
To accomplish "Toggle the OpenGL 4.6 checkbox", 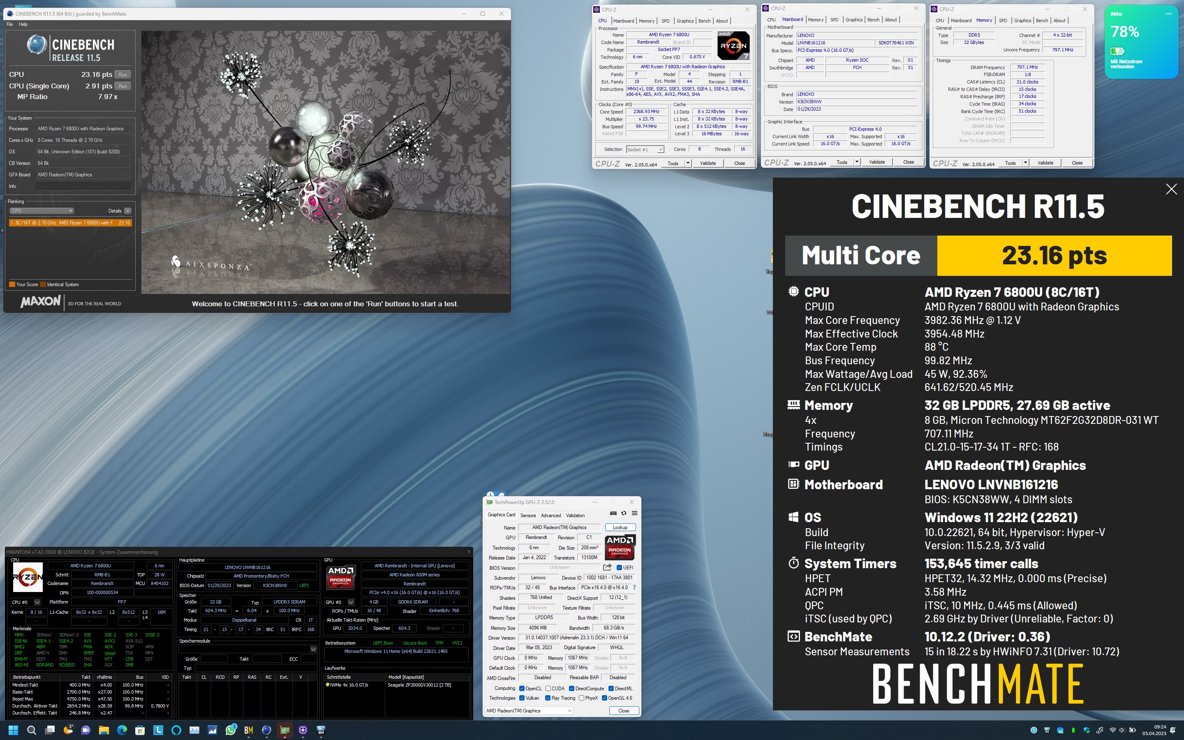I will 604,698.
